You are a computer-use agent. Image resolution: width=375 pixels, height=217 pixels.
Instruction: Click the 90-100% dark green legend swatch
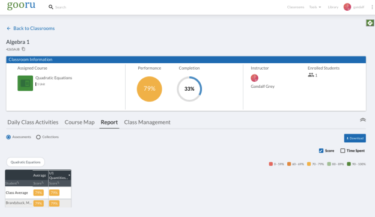(x=349, y=164)
